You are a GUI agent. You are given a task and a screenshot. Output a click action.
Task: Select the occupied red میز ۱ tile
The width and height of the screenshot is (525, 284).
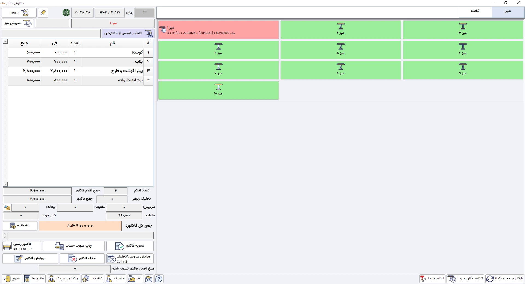pyautogui.click(x=218, y=30)
